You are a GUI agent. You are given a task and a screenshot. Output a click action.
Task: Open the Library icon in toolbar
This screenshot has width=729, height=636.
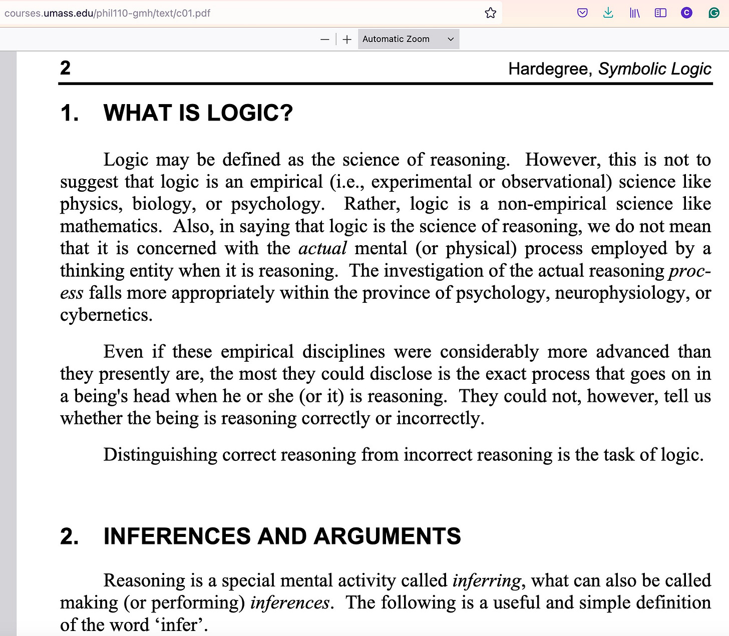point(634,13)
